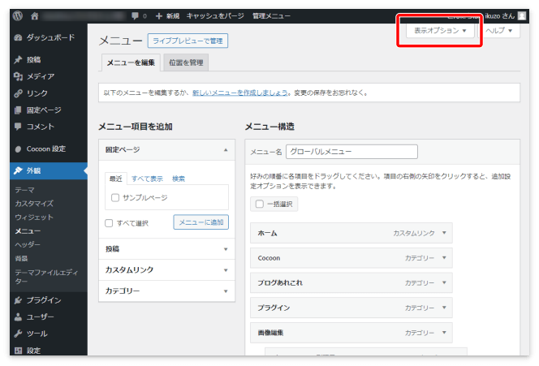Click the user avatar icon

pos(522,15)
